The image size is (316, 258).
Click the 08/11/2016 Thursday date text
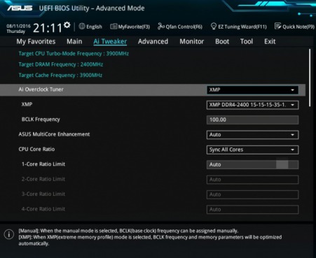tap(18, 29)
